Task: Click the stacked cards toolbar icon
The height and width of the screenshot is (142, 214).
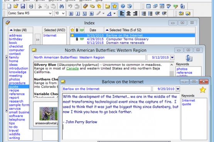Action: click(x=92, y=6)
